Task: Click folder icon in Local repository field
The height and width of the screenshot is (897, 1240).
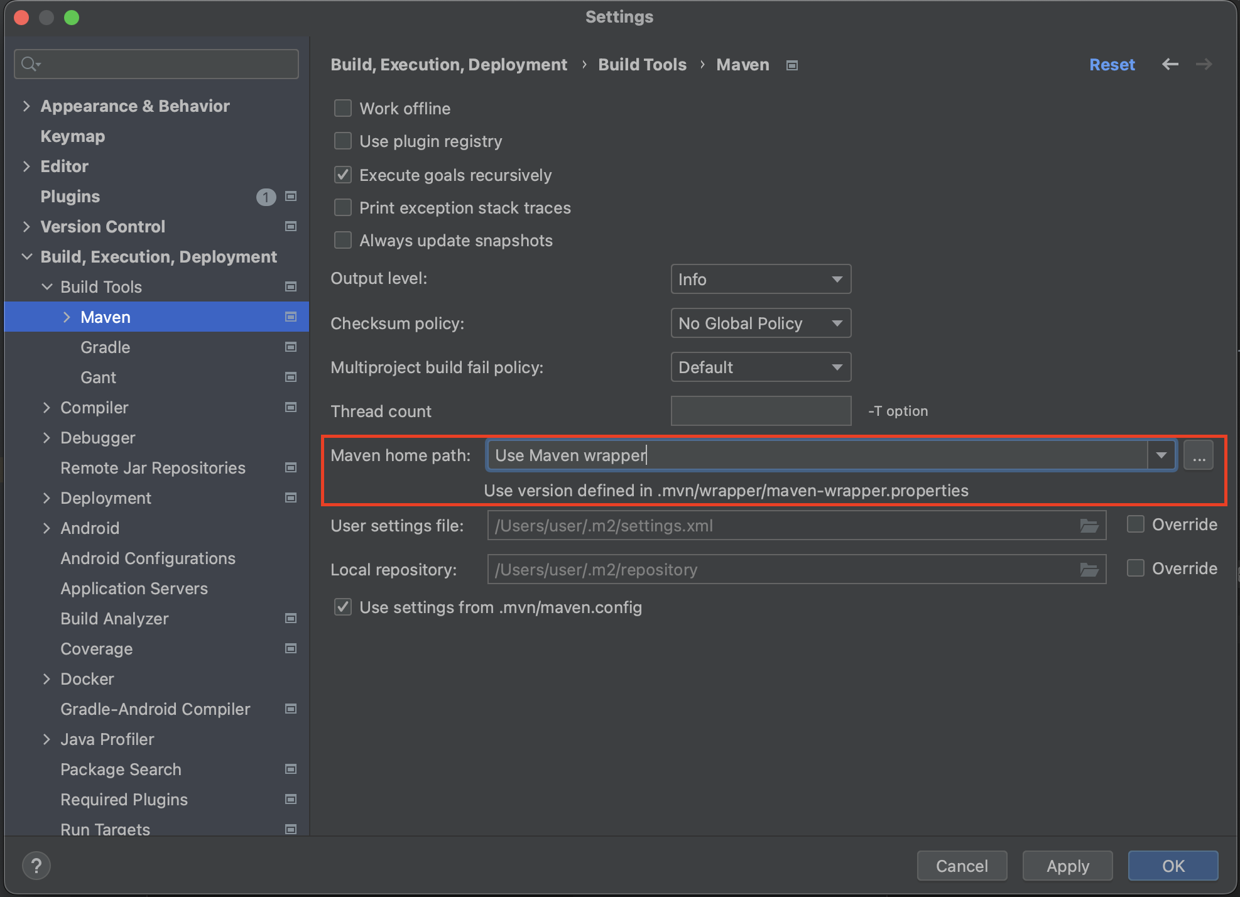Action: click(x=1089, y=570)
